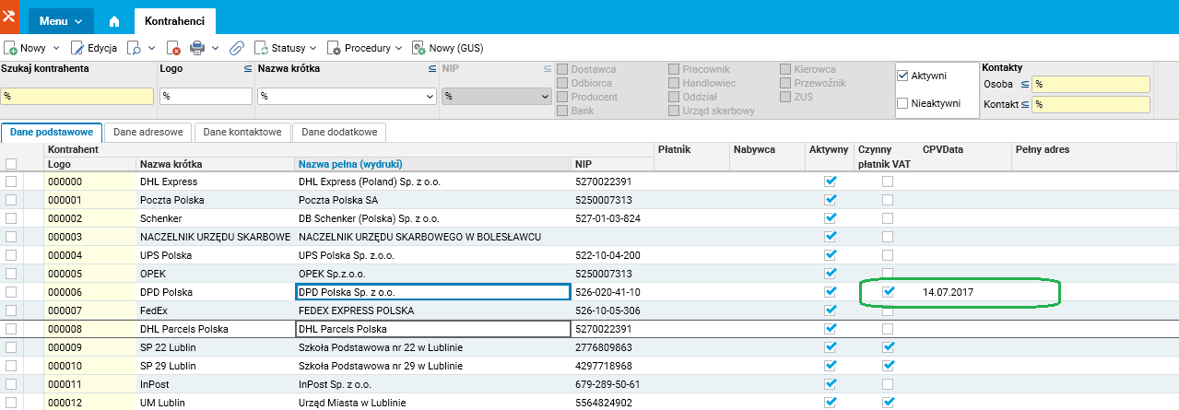This screenshot has width=1179, height=410.
Task: Open the Nowy button dropdown arrow
Action: tap(56, 48)
